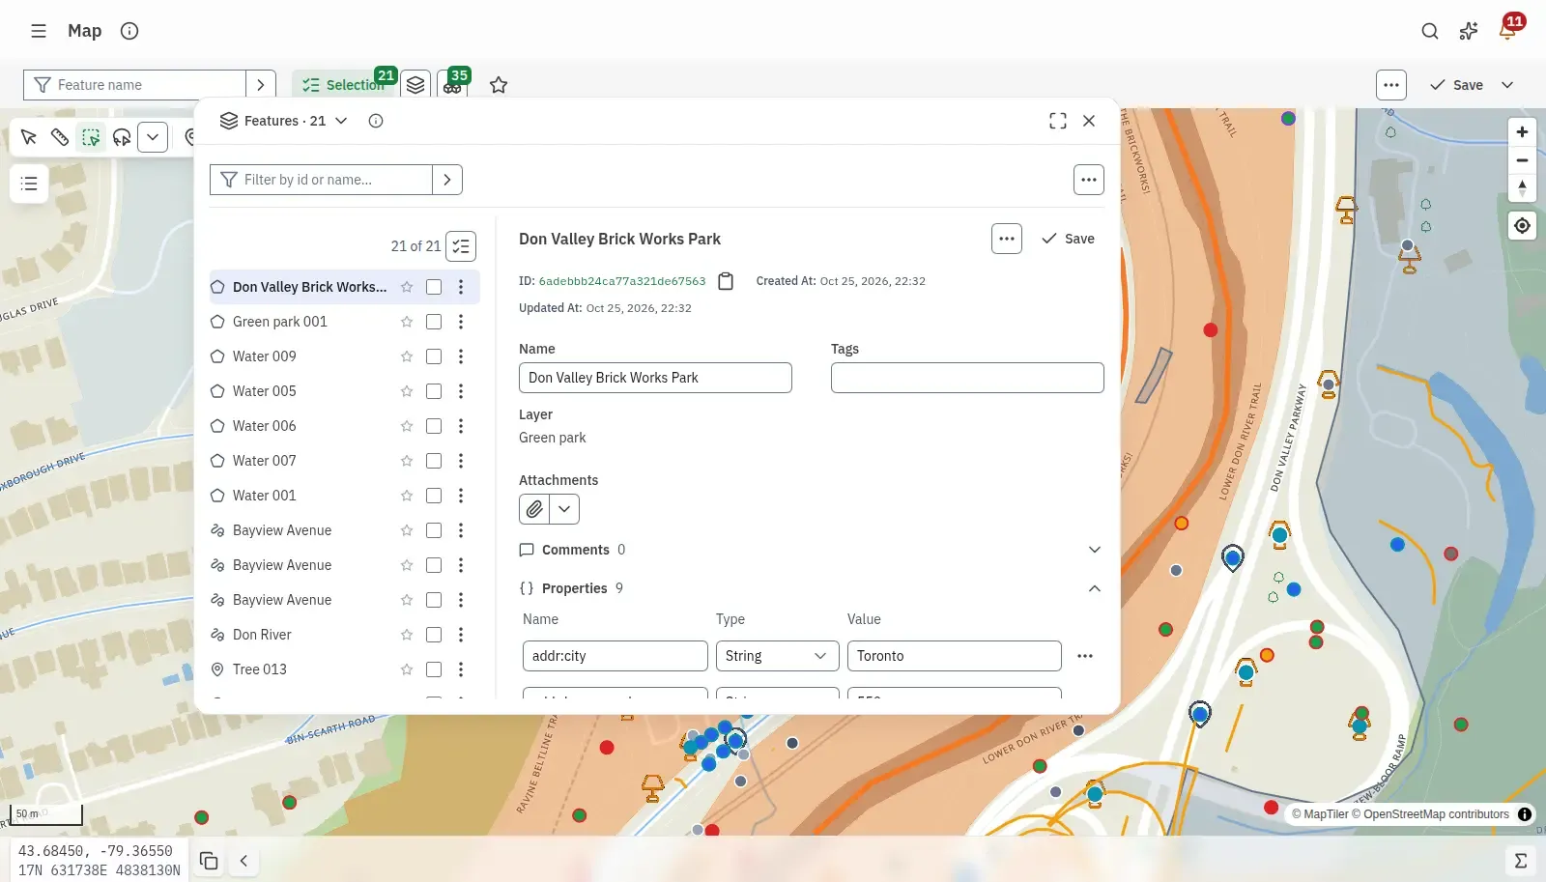The image size is (1546, 882).
Task: Open binoculars view icon with 35 badge
Action: point(452,85)
